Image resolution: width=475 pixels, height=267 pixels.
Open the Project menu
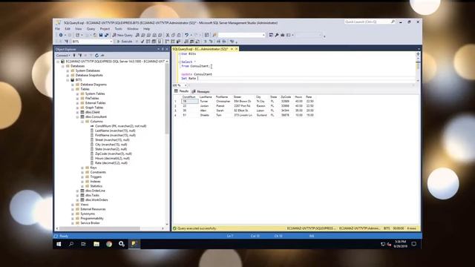105,29
